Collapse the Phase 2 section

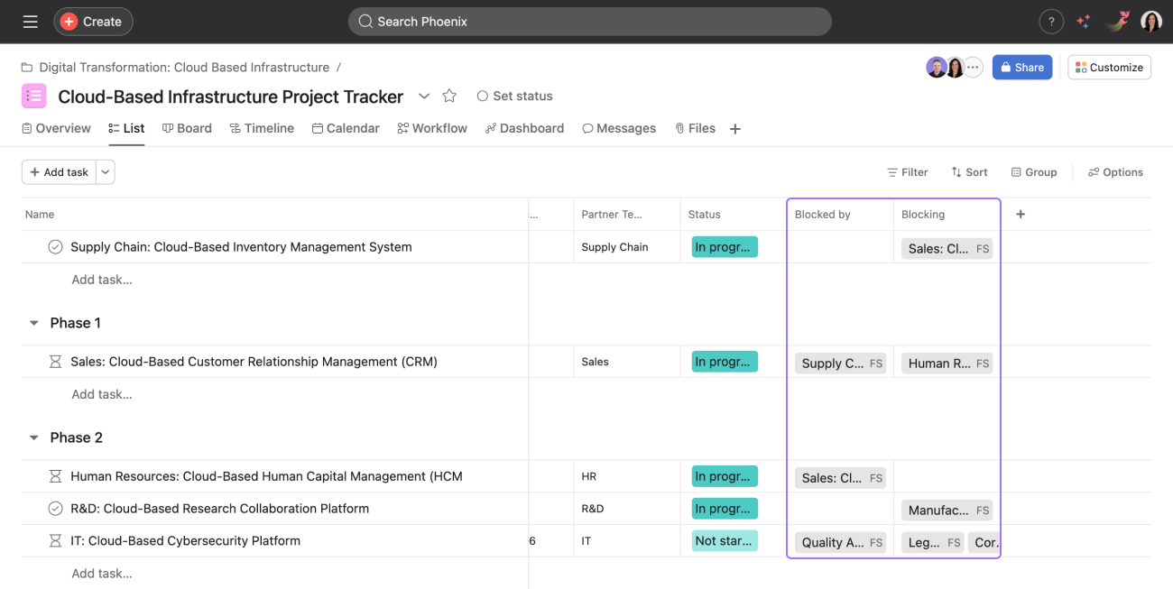[34, 437]
